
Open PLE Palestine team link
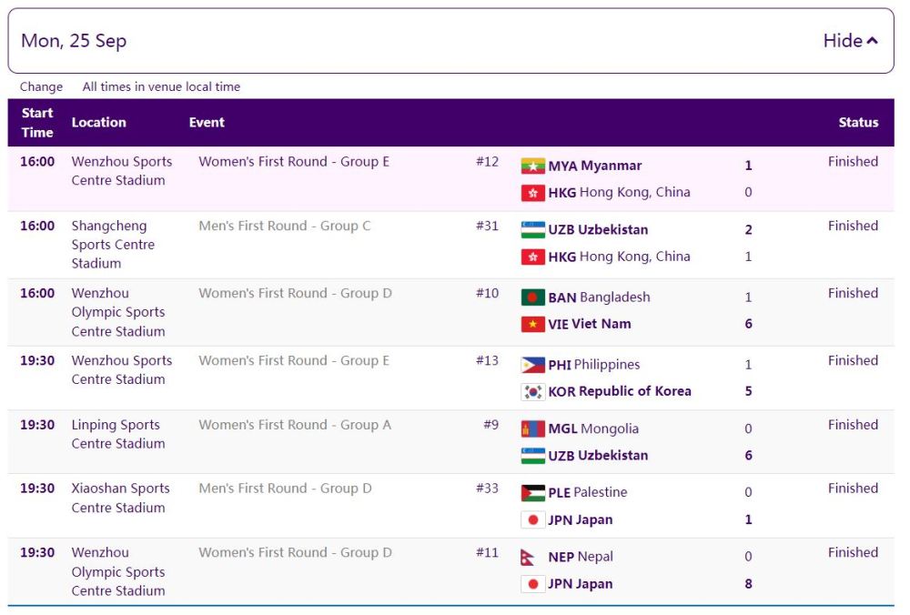tap(587, 492)
